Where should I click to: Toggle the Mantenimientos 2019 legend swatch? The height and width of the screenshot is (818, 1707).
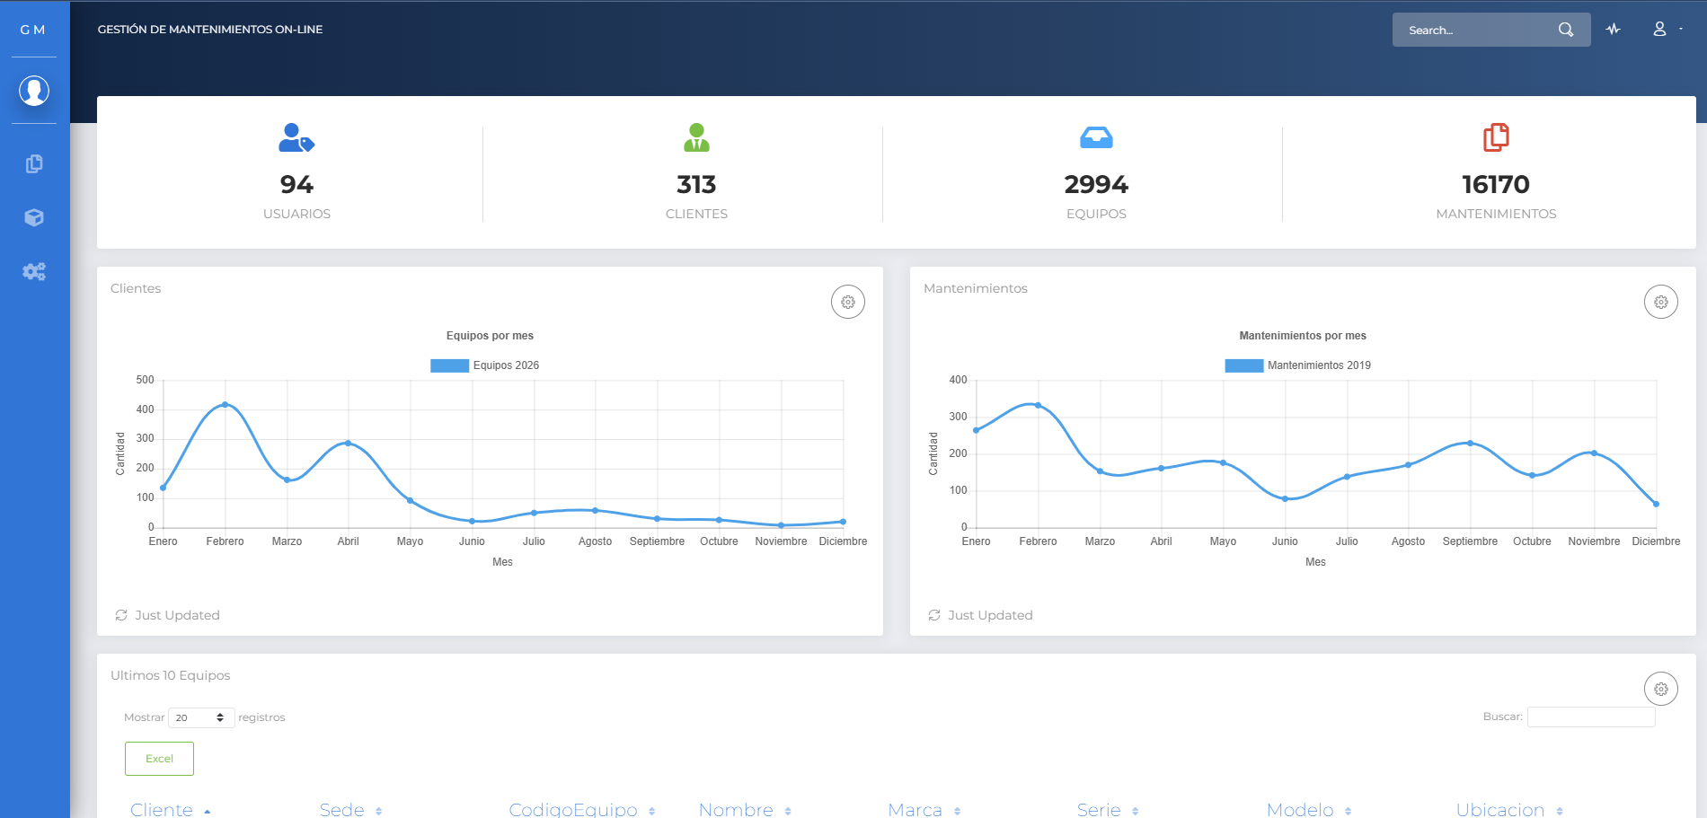(x=1244, y=365)
